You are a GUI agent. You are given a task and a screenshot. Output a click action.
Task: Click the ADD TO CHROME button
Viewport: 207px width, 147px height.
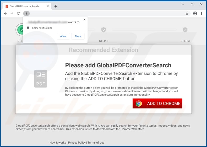pyautogui.click(x=157, y=104)
